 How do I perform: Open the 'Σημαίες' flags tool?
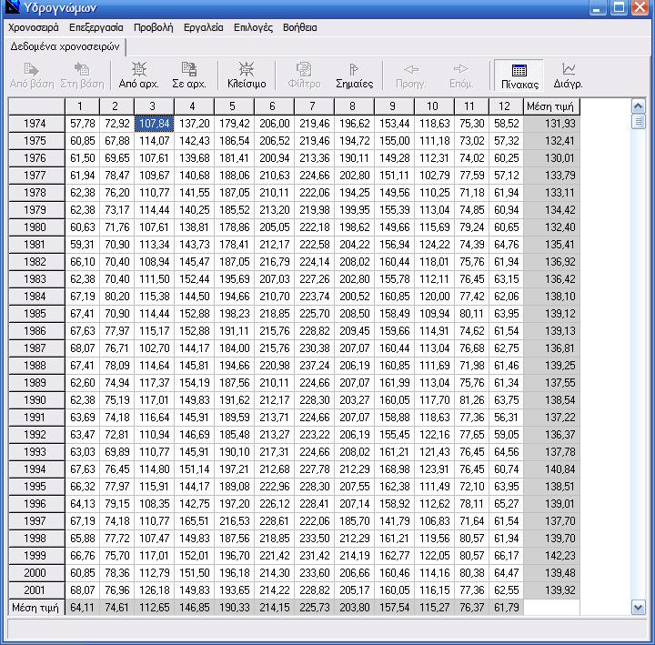tap(354, 76)
